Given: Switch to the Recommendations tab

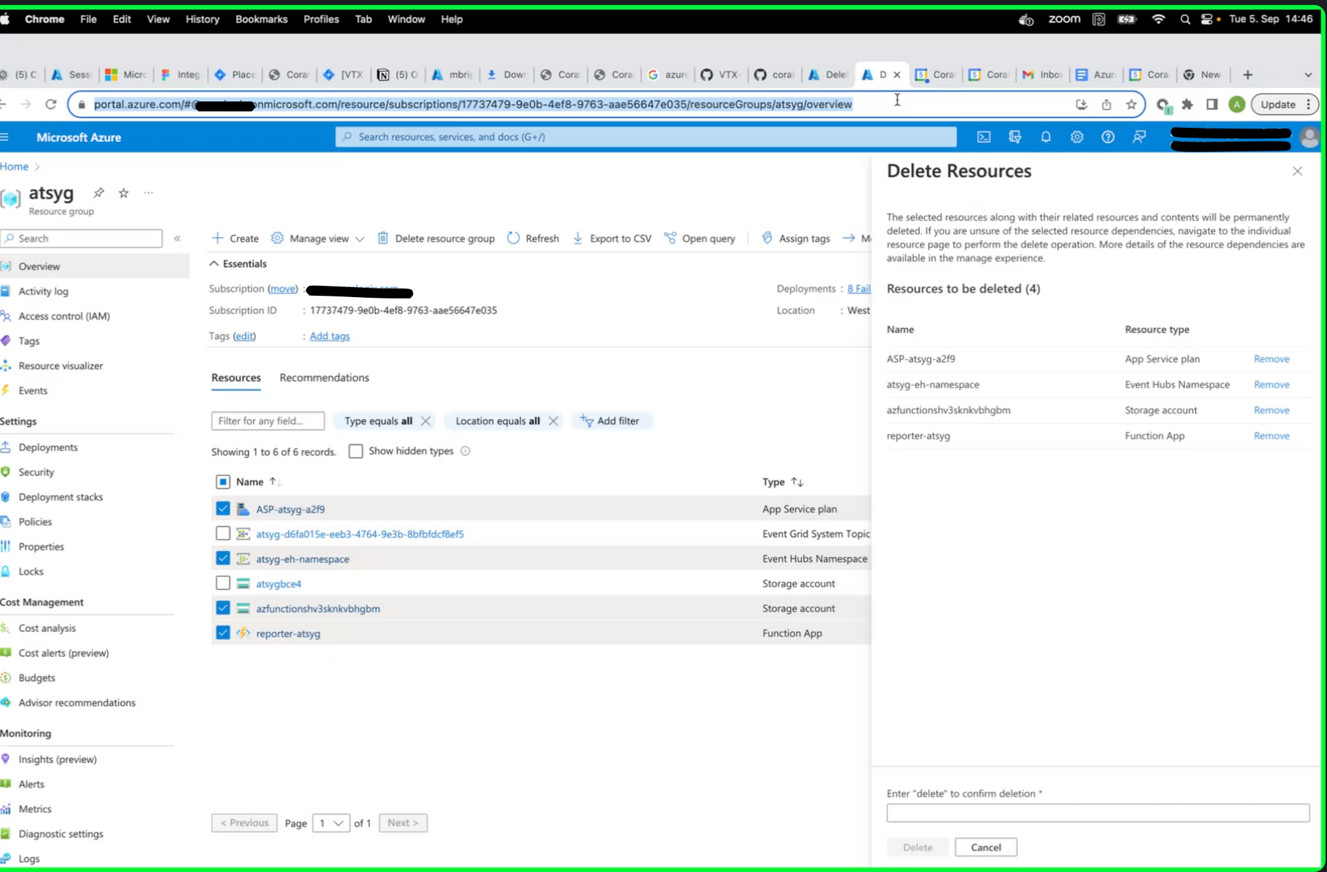Looking at the screenshot, I should 324,377.
